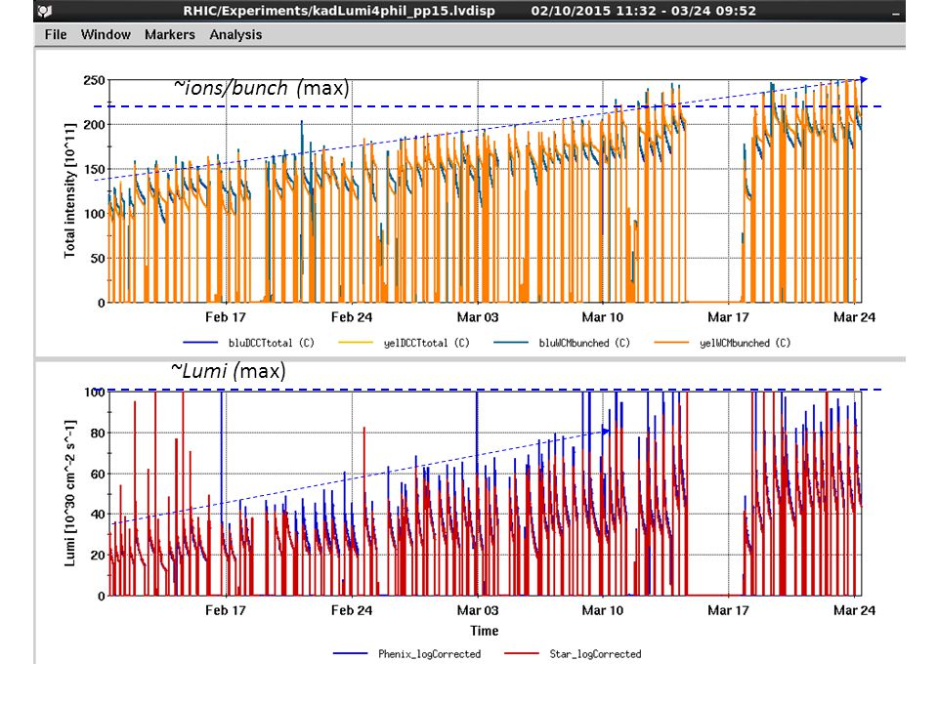Click the blue bluDCCTtotal legend line
938x703 pixels.
point(200,343)
